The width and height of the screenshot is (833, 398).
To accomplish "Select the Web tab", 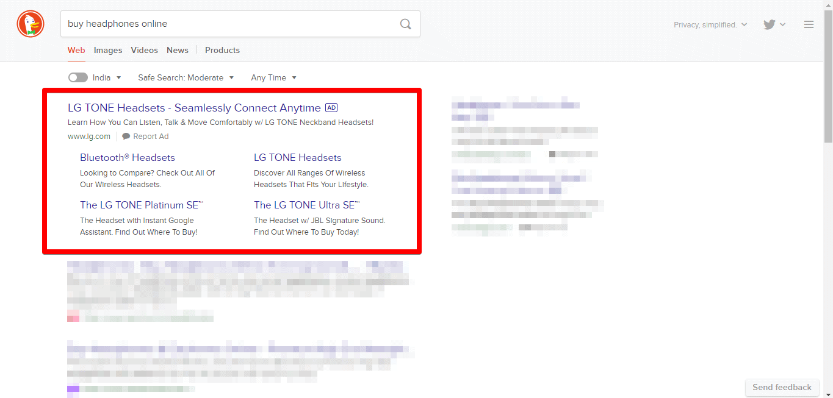I will 76,50.
